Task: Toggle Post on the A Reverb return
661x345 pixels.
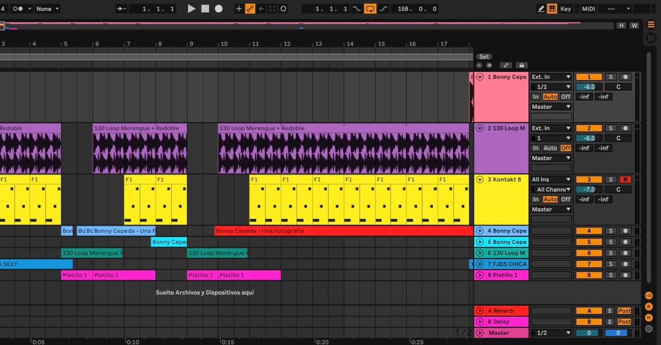Action: (x=624, y=311)
